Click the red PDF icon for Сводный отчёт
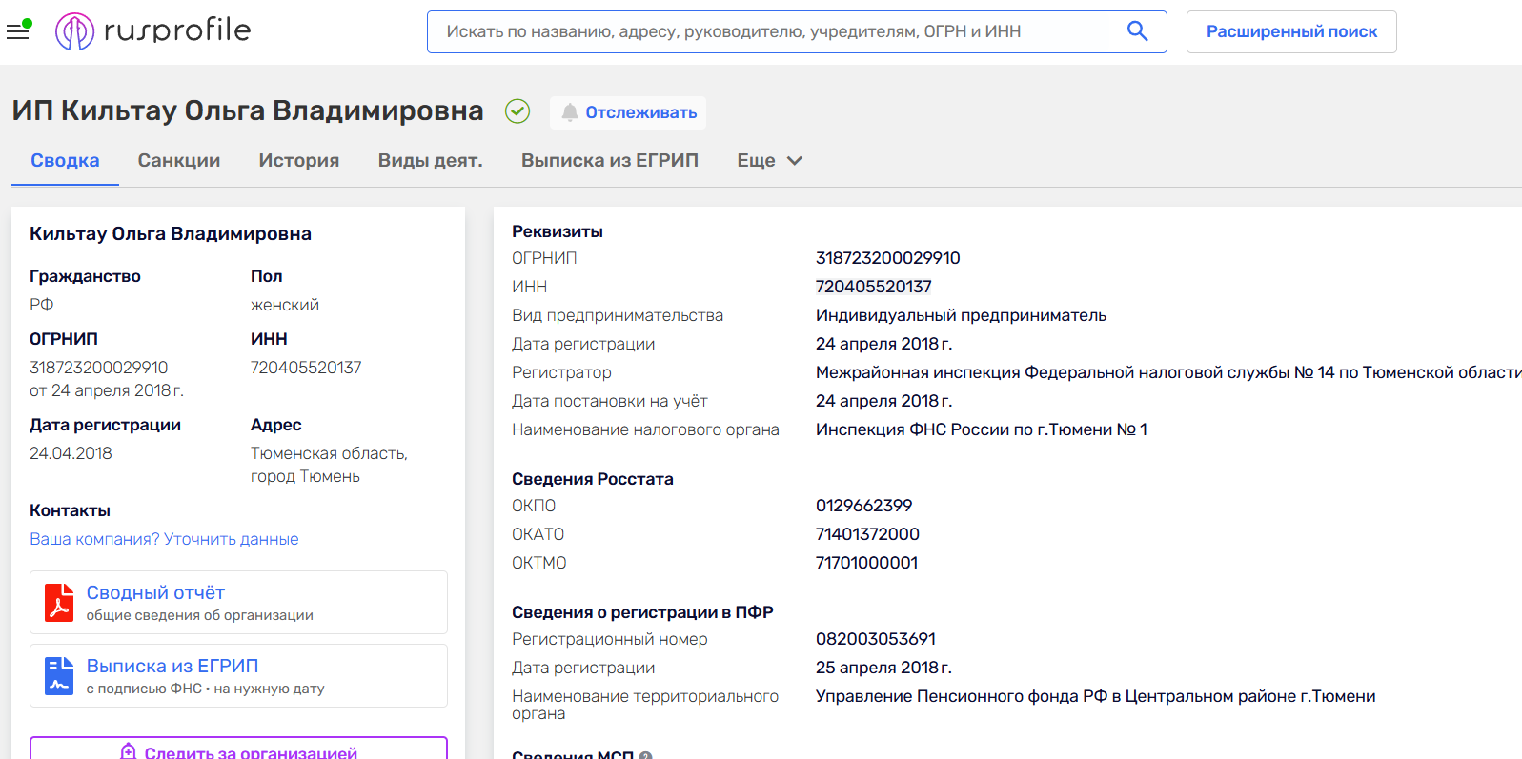 coord(59,603)
